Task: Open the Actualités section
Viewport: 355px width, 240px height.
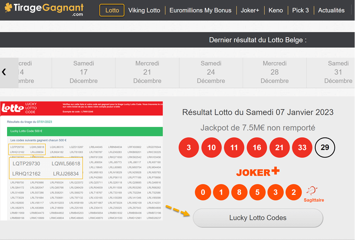Action: click(x=331, y=10)
